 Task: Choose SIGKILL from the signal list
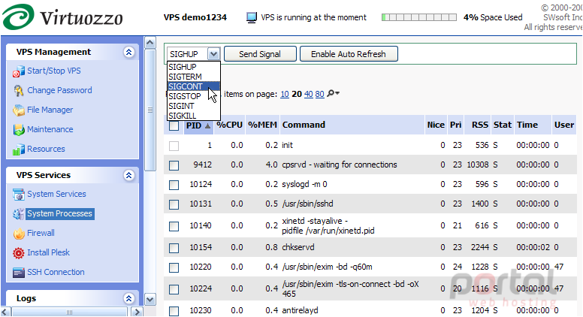[194, 116]
